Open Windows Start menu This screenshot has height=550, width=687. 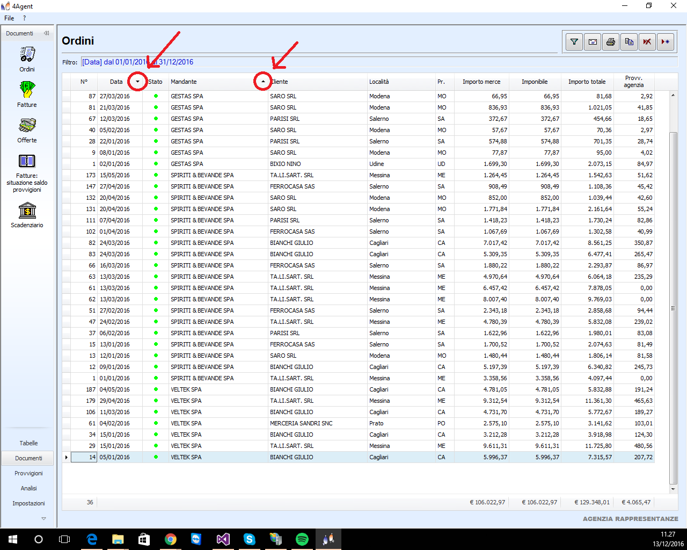tap(13, 539)
